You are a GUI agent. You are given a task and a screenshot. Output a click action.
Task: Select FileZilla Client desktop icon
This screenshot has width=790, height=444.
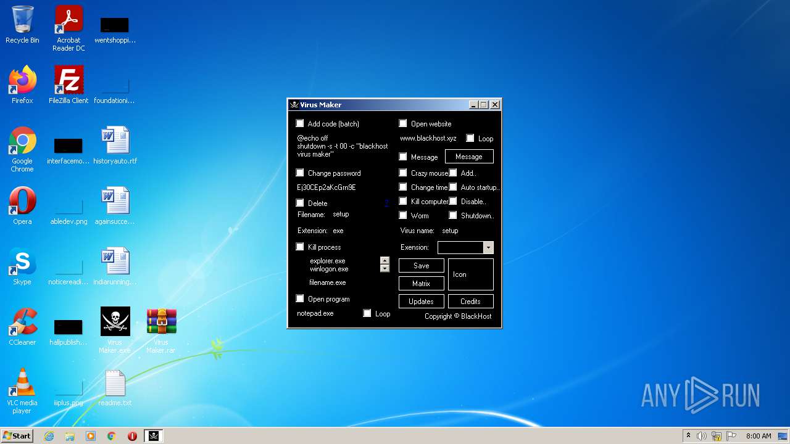(69, 85)
